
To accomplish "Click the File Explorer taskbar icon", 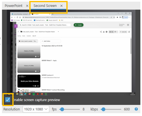I will pyautogui.click(x=17, y=94).
